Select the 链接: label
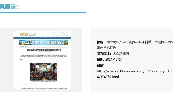Screen dimensions: 173x109 (x=101, y=65)
